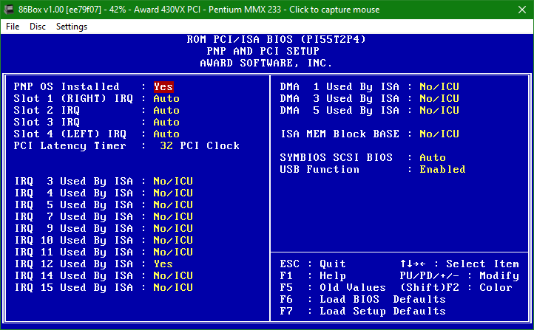This screenshot has height=330, width=534.
Task: Click IRQ 5 Used By ISA value
Action: [173, 204]
